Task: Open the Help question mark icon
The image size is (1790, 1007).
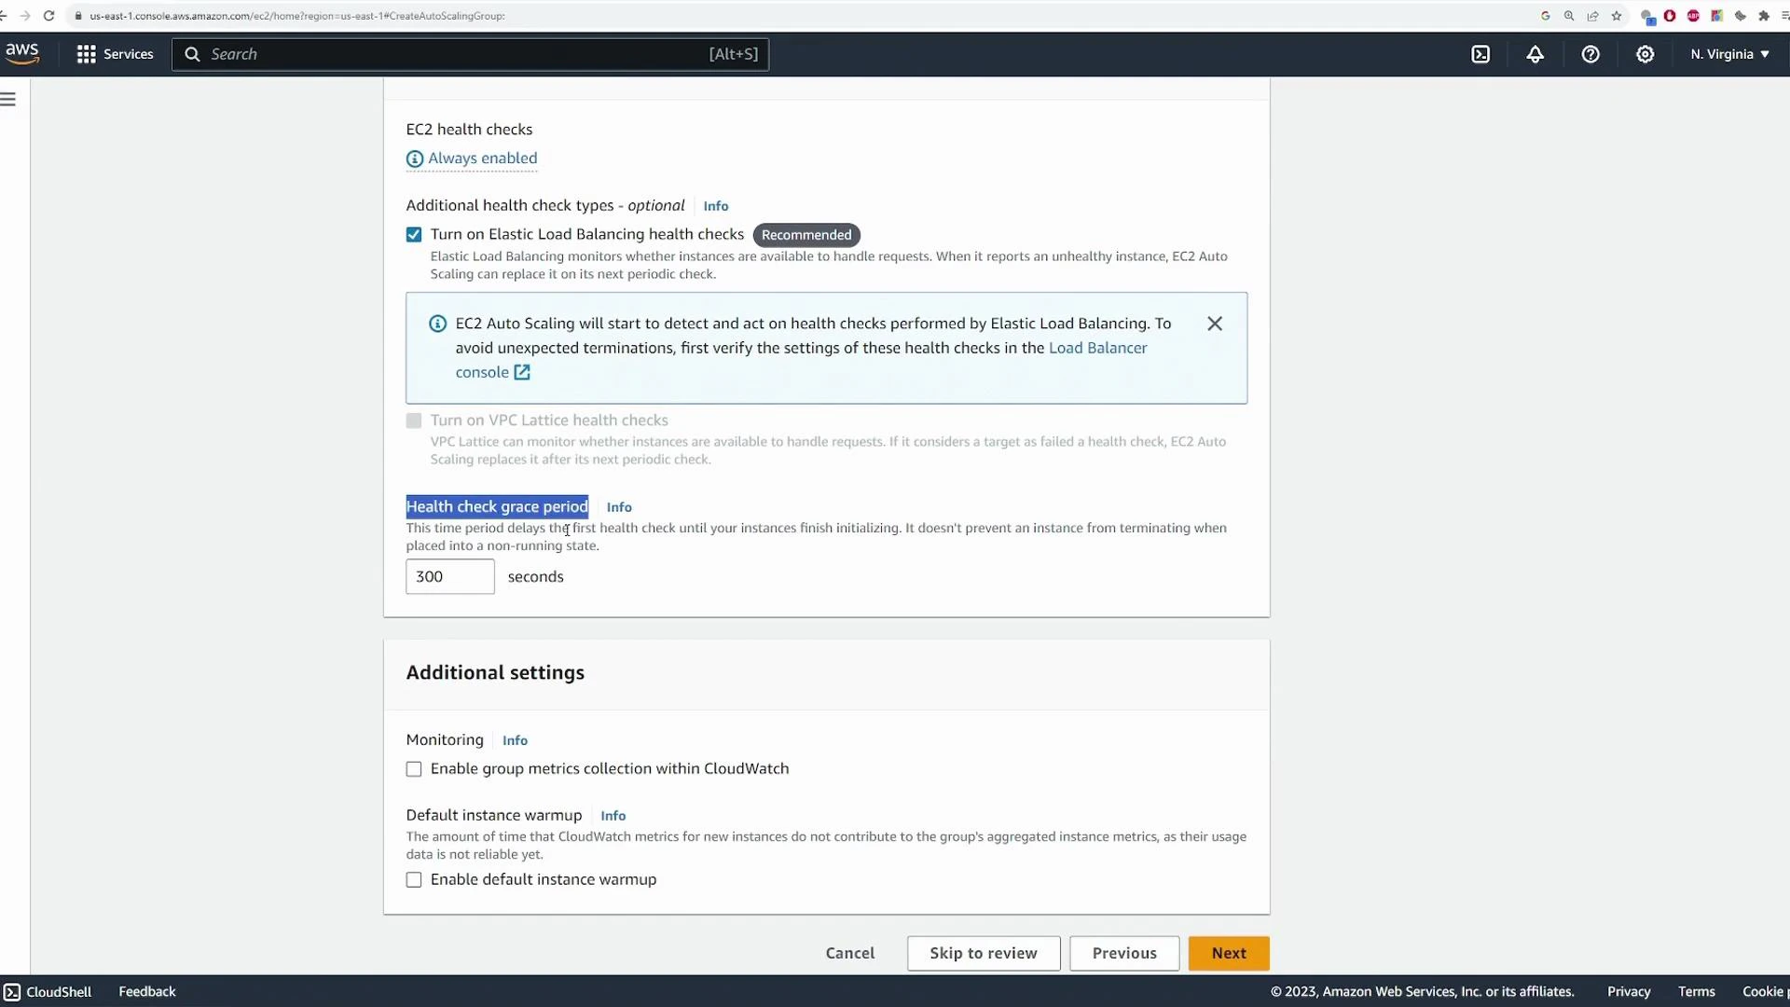Action: pyautogui.click(x=1589, y=54)
